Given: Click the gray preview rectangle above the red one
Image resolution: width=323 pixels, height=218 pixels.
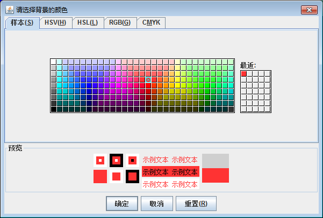Looking at the screenshot, I should pyautogui.click(x=216, y=161).
